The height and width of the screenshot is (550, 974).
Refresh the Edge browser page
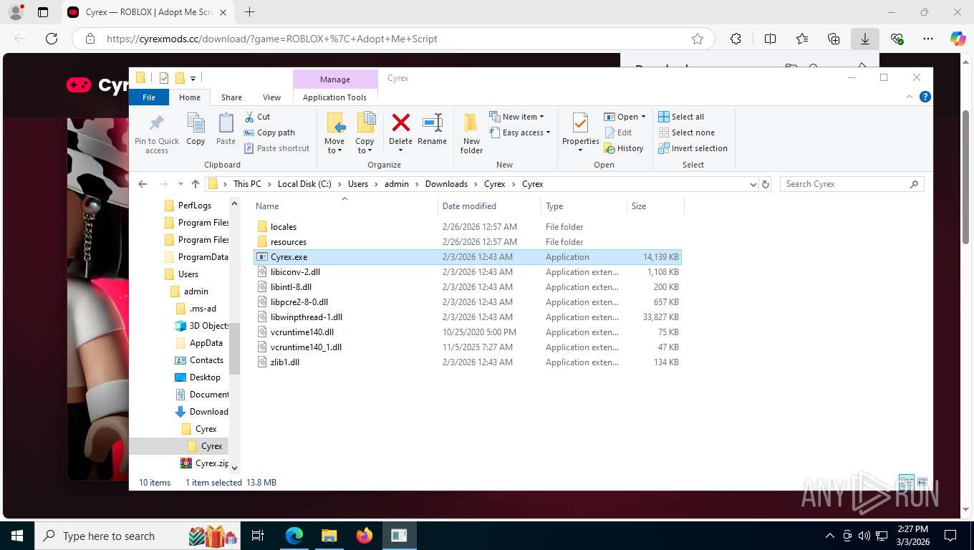[51, 39]
